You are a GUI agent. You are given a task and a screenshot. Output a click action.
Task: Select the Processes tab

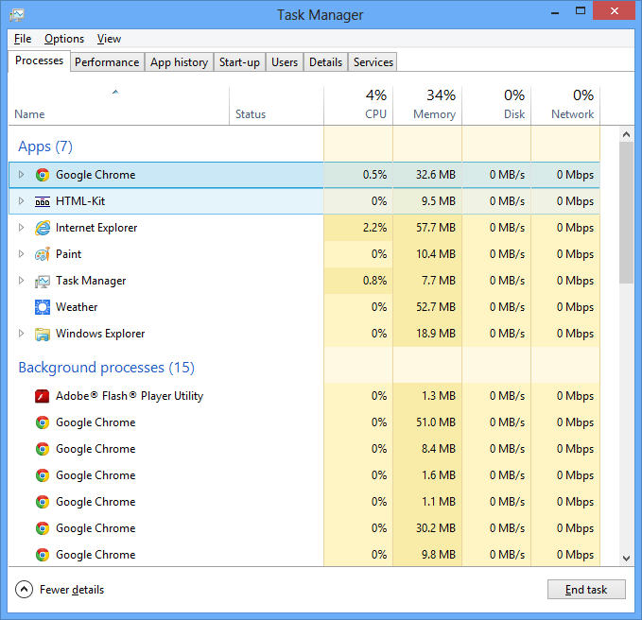[39, 61]
